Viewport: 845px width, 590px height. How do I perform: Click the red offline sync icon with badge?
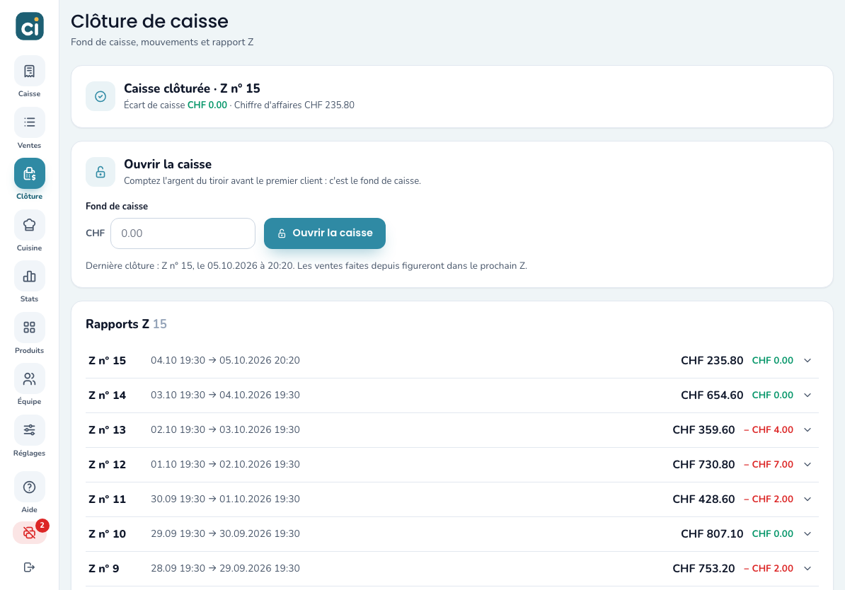[x=30, y=533]
